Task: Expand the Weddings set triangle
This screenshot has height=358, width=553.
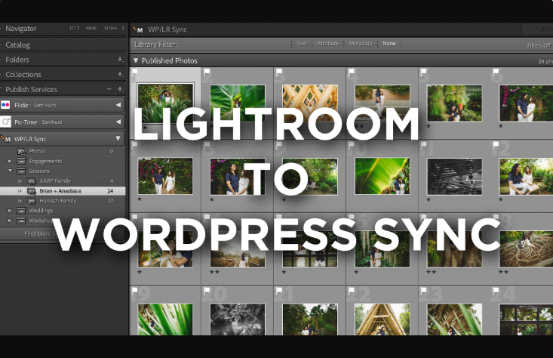Action: pos(10,211)
